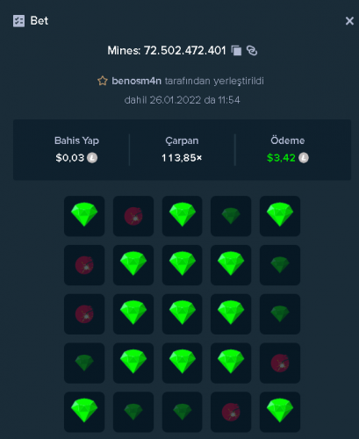The height and width of the screenshot is (439, 359).
Task: Click the date text 26.01.2022 da 11:54
Action: click(195, 100)
